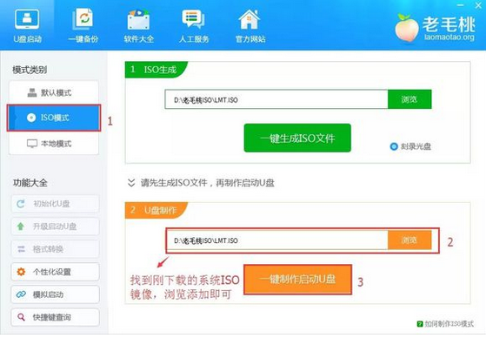486x338 pixels.
Task: Click the laomaotao.org text
Action: [449, 37]
